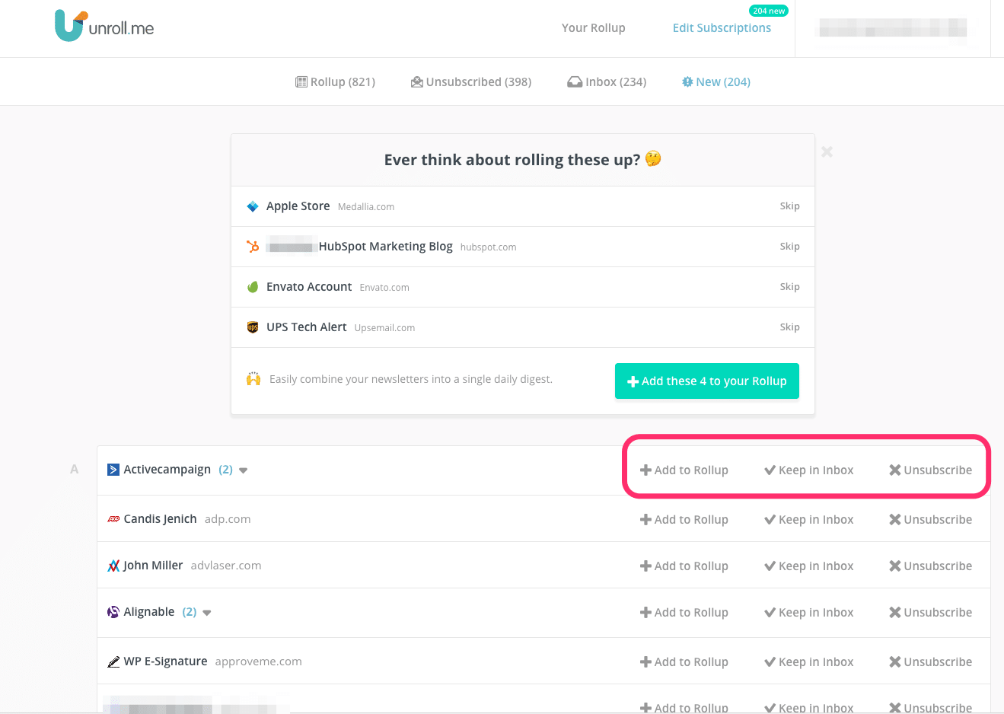Click the Apple Store blue diamond icon

pyautogui.click(x=253, y=206)
